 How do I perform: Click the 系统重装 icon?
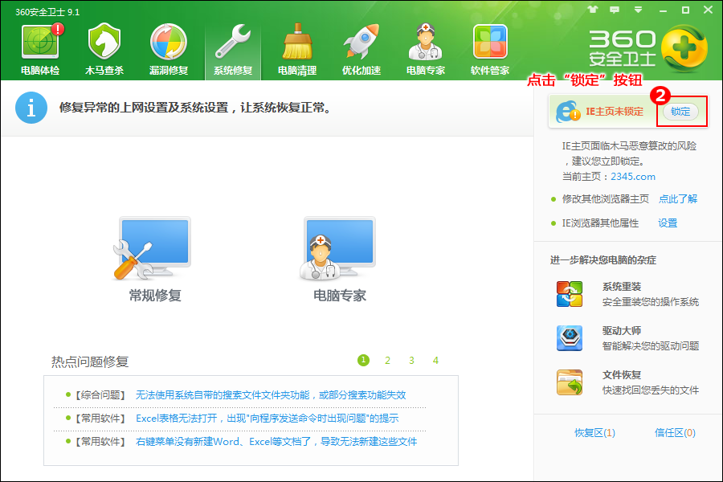[x=569, y=294]
